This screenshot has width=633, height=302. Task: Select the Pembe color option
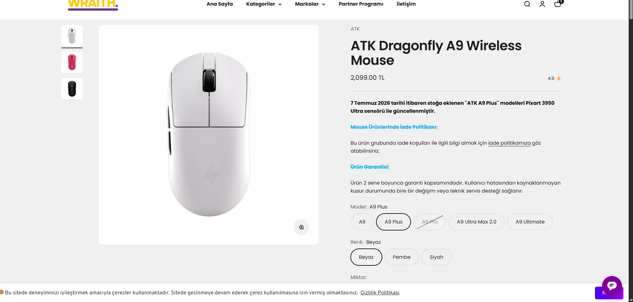click(x=401, y=257)
